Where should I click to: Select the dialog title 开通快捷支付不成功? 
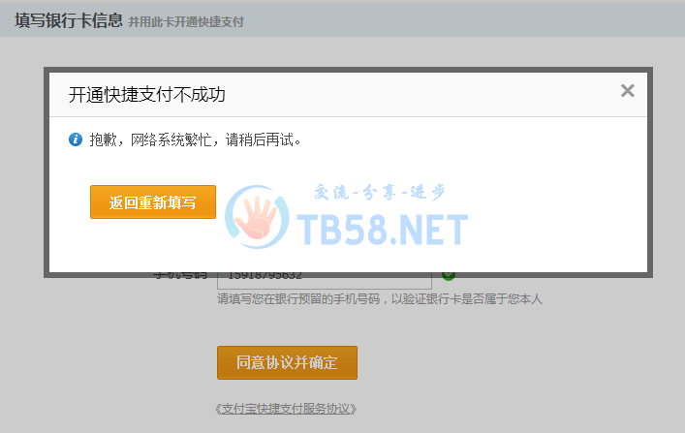[x=147, y=95]
